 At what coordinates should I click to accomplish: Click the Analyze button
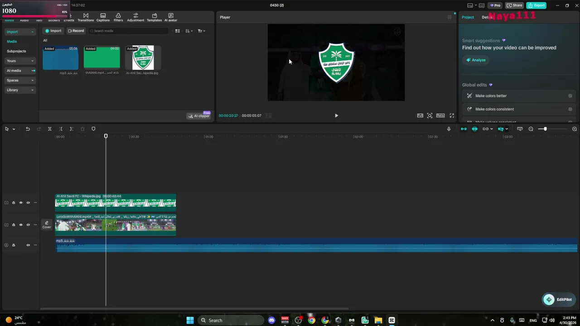pos(476,60)
